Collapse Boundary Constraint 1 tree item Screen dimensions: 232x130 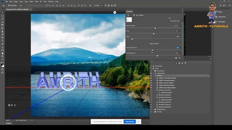pos(156,90)
